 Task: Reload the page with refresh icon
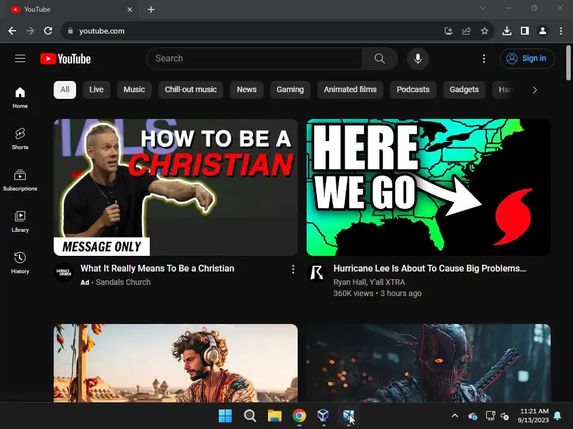click(x=48, y=31)
